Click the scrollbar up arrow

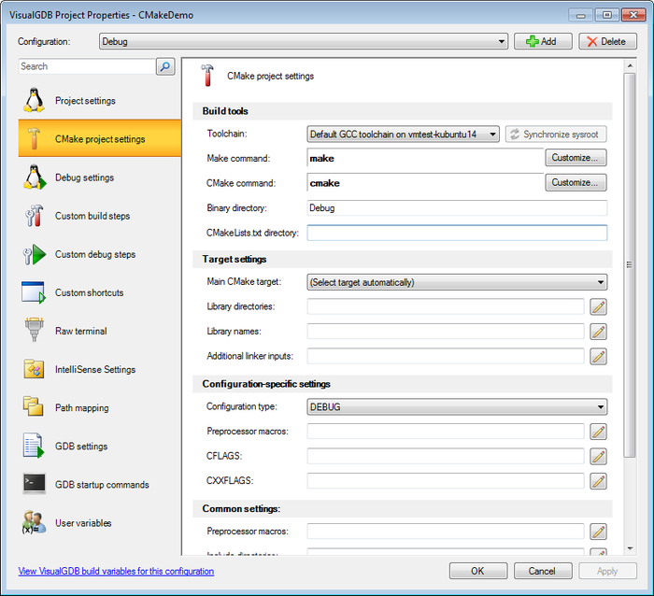630,66
